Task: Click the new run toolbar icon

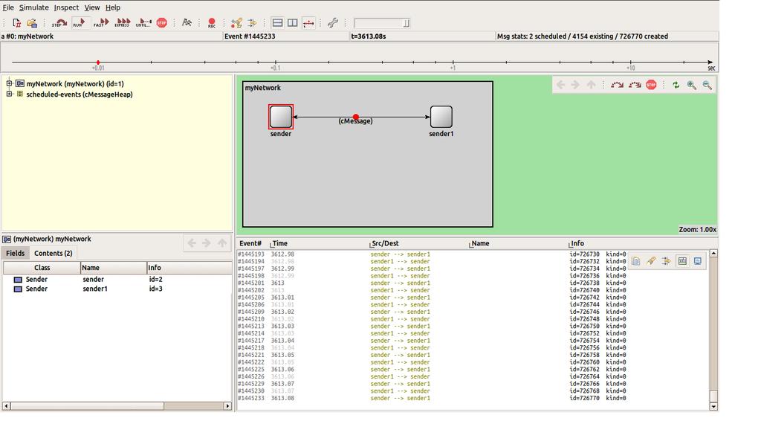Action: 16,23
